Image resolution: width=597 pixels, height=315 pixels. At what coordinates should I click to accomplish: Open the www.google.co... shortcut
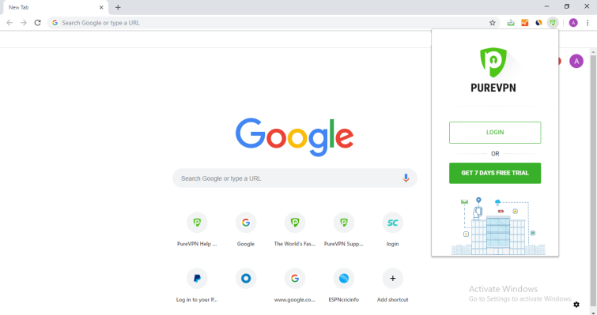[295, 285]
